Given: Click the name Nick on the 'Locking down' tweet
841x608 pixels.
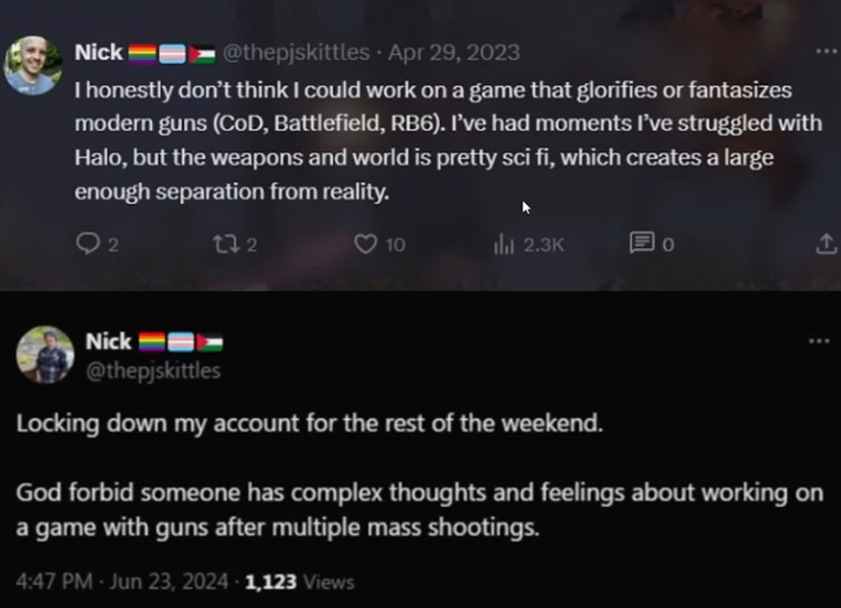Looking at the screenshot, I should coord(108,341).
